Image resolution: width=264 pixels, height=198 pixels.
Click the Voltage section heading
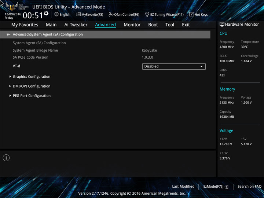[226, 131]
